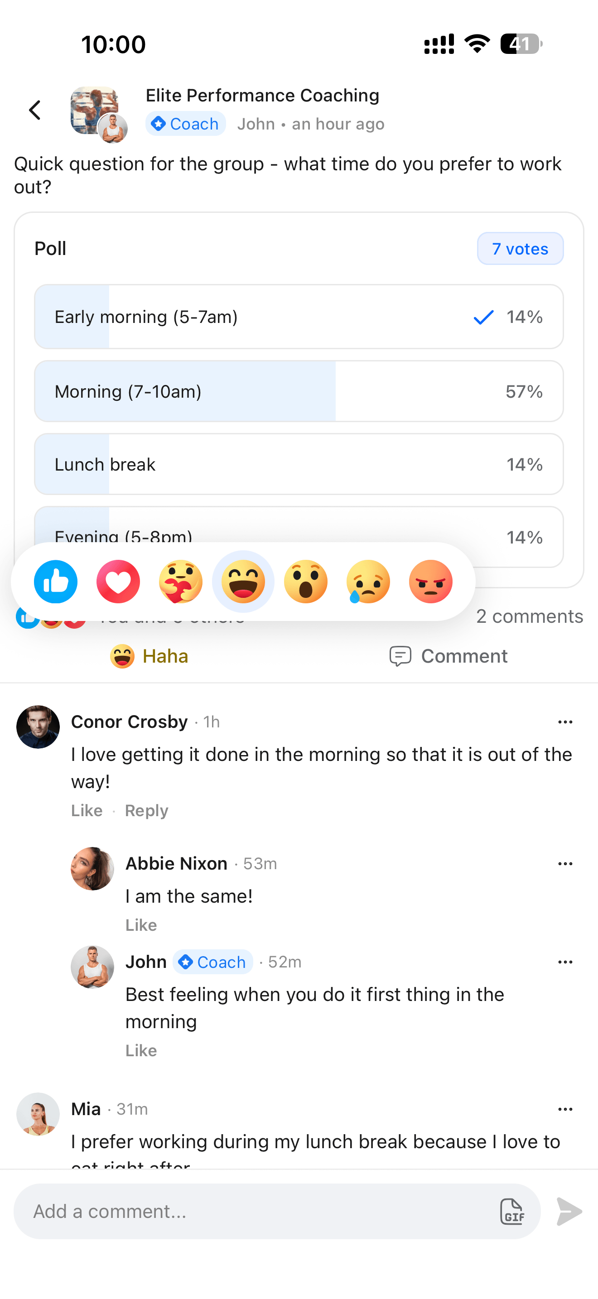This screenshot has width=598, height=1299.
Task: Reply to Conor Crosby's comment
Action: [x=146, y=810]
